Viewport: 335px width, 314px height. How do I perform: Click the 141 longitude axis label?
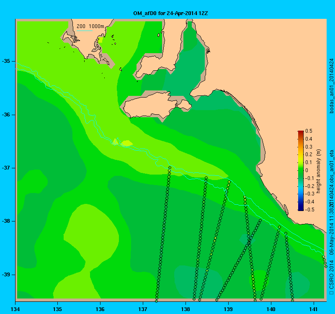tap(314, 309)
